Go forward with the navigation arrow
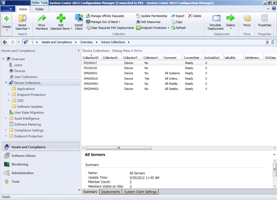The width and height of the screenshot is (277, 200). [x=12, y=42]
